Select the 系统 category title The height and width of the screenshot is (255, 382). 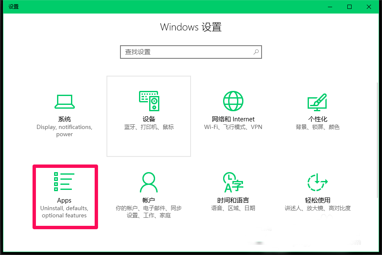(64, 119)
